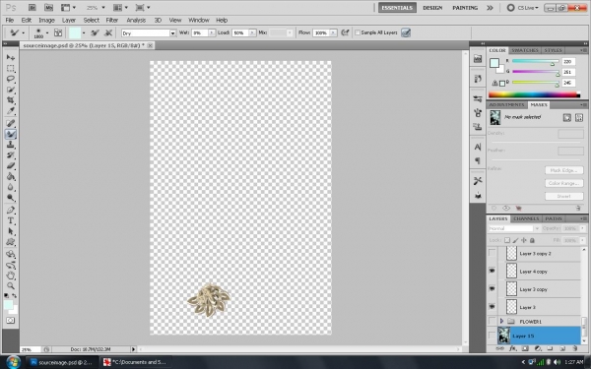The height and width of the screenshot is (369, 591).
Task: Select the Rectangular Marquee tool
Action: point(11,68)
